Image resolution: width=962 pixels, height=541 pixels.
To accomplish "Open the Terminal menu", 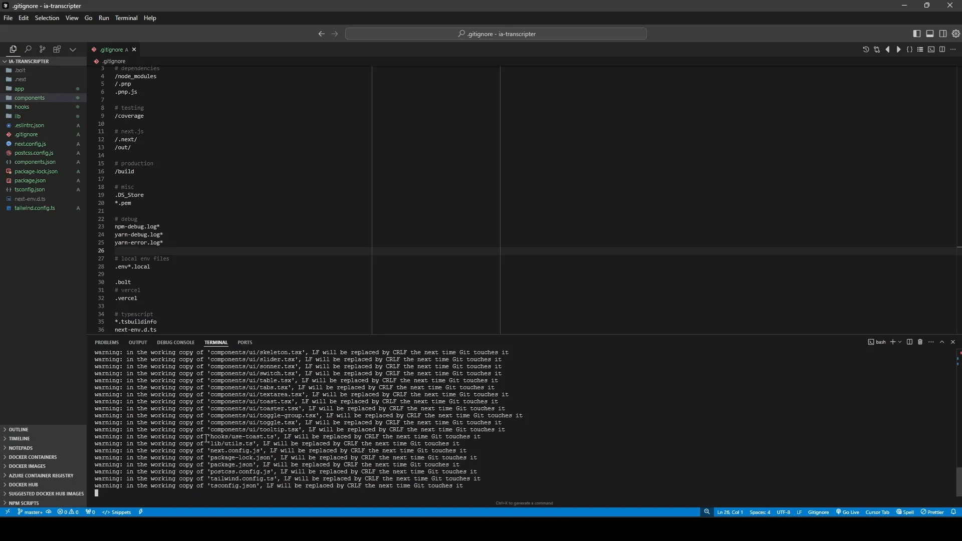I will pyautogui.click(x=126, y=18).
